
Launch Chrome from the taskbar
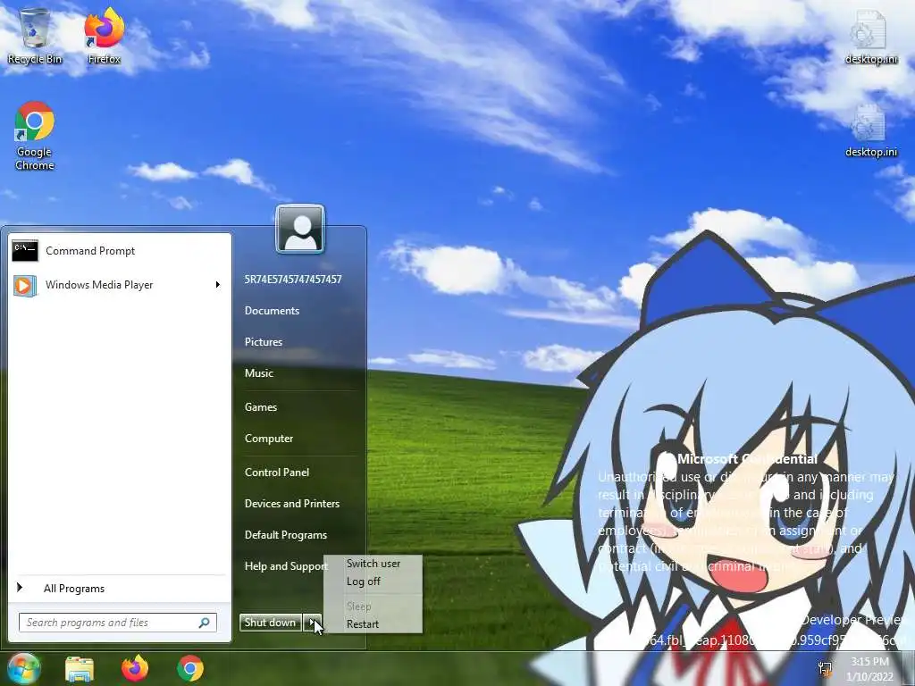[x=190, y=668]
